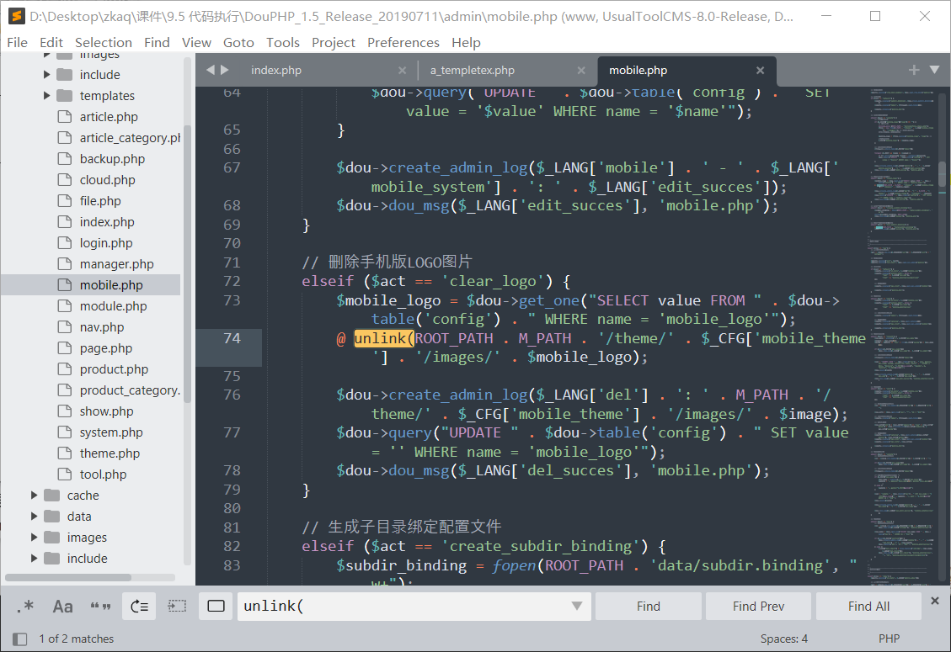This screenshot has width=951, height=652.
Task: Click line number 74 in gutter
Action: 232,338
